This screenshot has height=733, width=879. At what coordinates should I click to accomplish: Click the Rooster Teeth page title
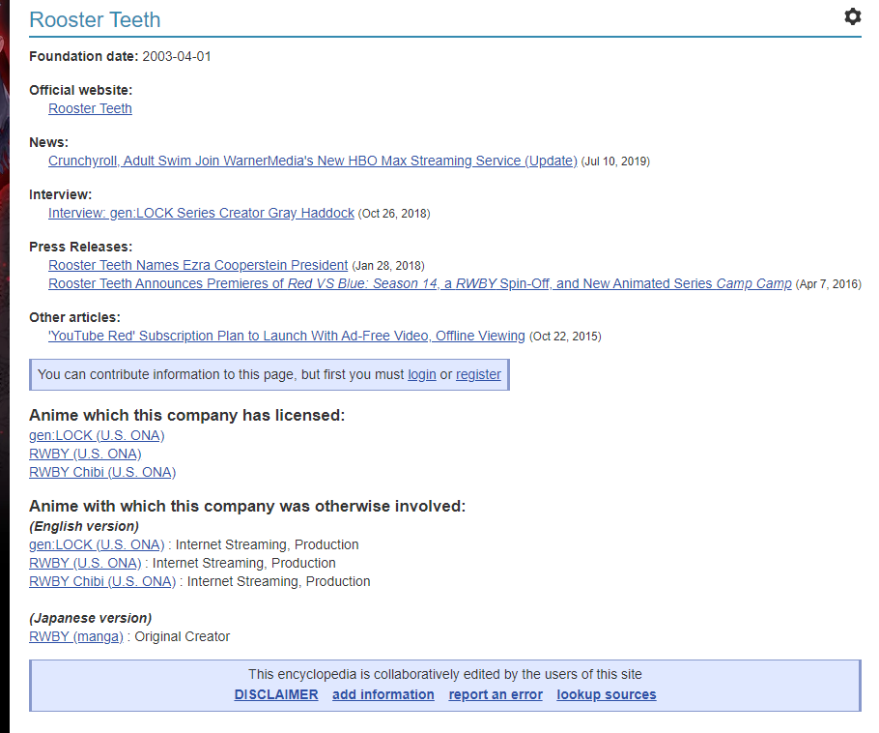tap(95, 19)
